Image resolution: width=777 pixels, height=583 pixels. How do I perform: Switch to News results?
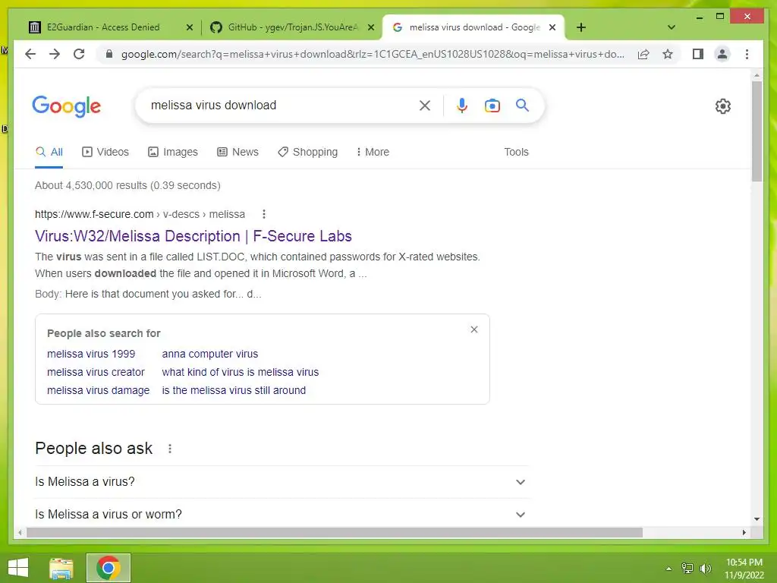pos(238,152)
